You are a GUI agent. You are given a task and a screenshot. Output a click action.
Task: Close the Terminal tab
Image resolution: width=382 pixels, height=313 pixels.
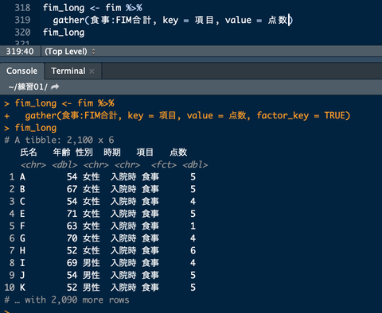point(92,71)
